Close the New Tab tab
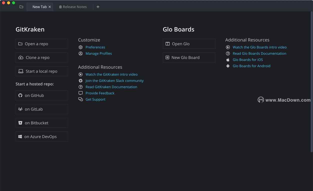Image resolution: width=313 pixels, height=191 pixels. tap(50, 7)
